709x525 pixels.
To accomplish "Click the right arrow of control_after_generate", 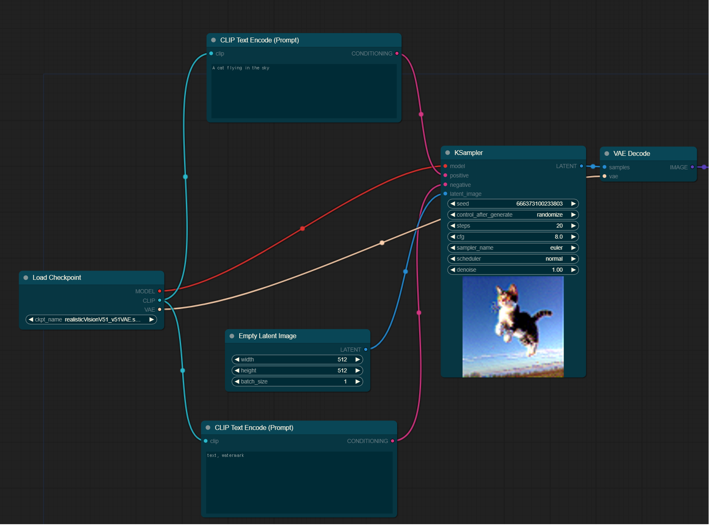I will [x=573, y=215].
